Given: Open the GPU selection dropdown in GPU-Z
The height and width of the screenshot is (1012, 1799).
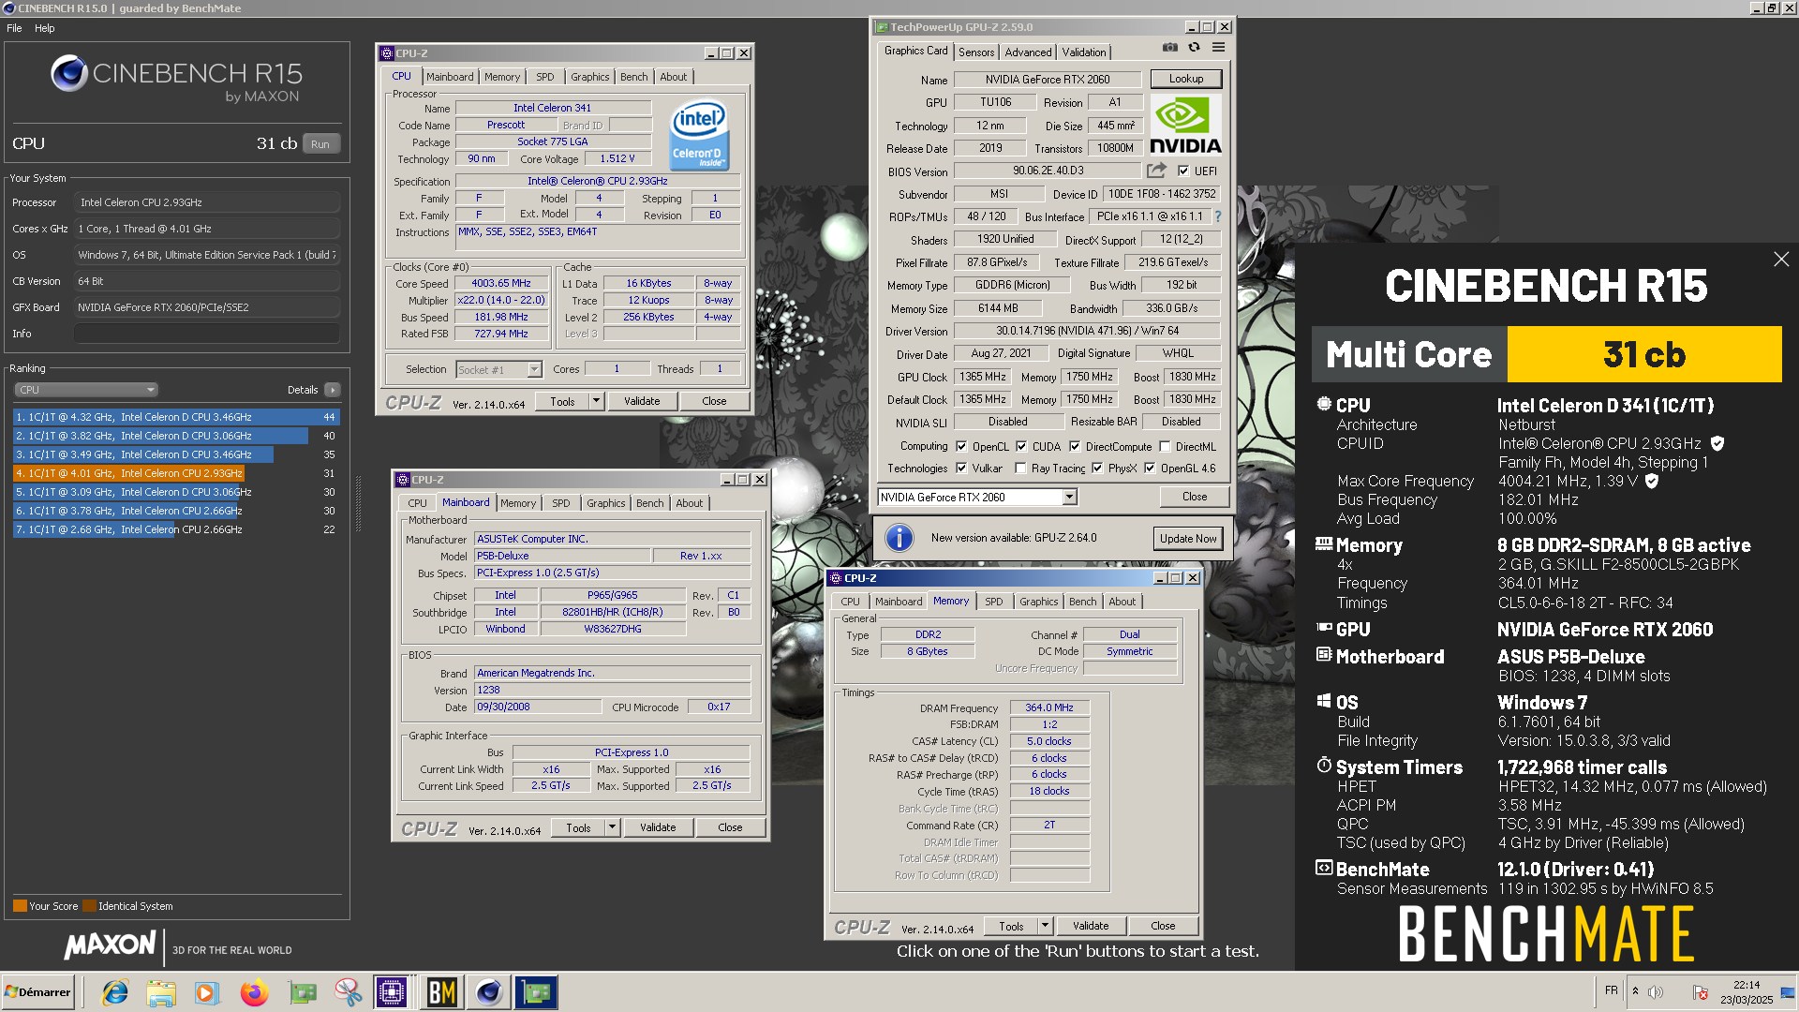Looking at the screenshot, I should [x=1069, y=498].
